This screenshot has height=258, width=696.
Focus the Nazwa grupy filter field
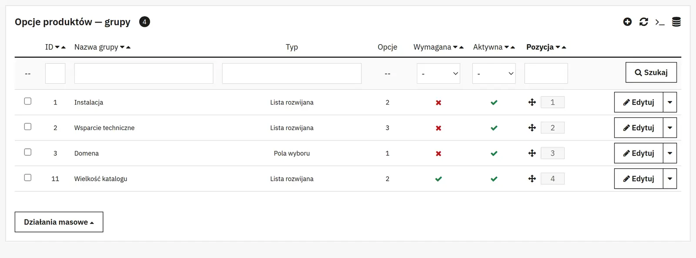[144, 73]
